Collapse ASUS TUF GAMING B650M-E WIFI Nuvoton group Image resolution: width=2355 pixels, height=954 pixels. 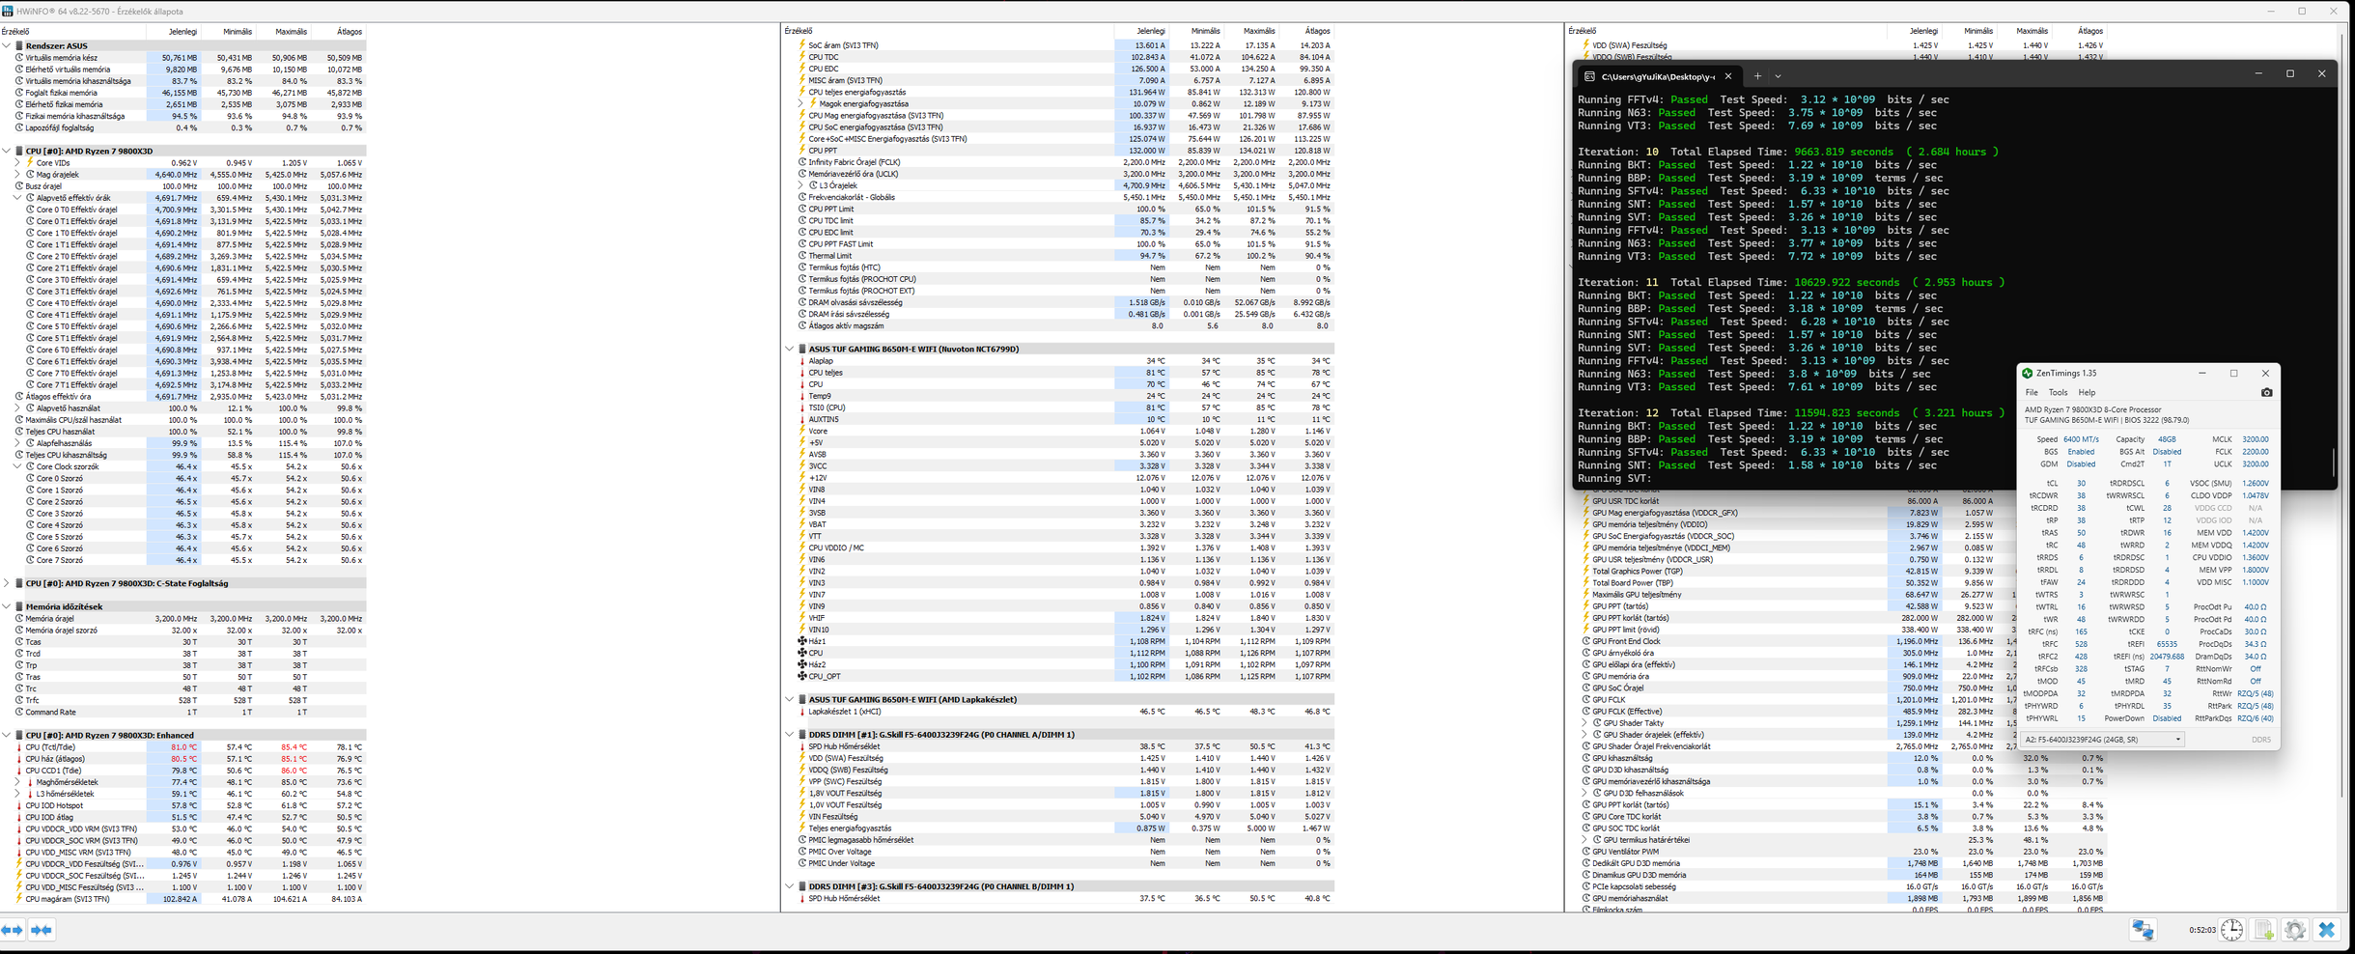pyautogui.click(x=790, y=350)
